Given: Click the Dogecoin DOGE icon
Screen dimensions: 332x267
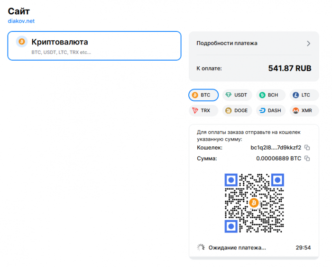Looking at the screenshot, I should [x=229, y=110].
